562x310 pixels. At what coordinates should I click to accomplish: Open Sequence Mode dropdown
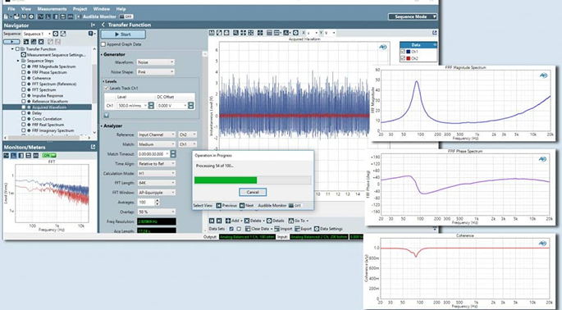coord(413,16)
